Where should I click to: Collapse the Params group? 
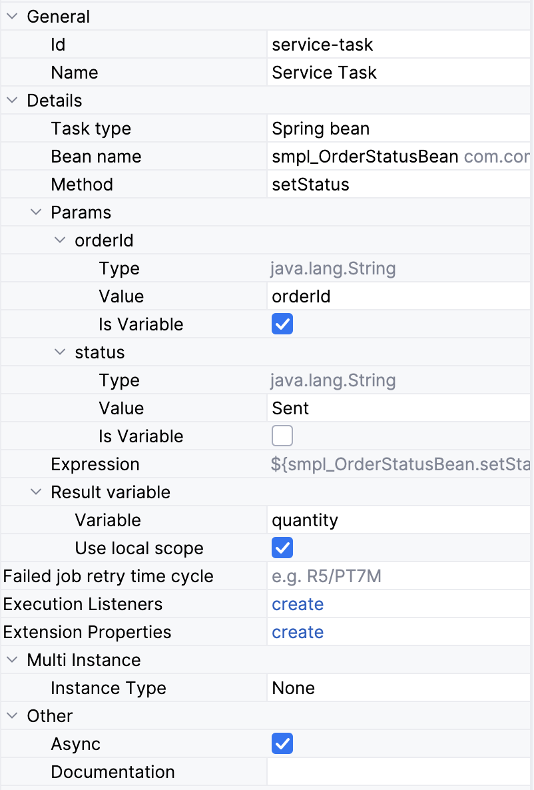(x=36, y=212)
